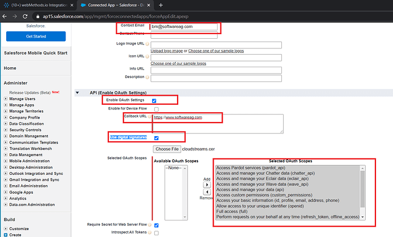Viewport: 393px width, 237px height.
Task: Collapse API Enable OAuth Settings section
Action: coord(77,93)
